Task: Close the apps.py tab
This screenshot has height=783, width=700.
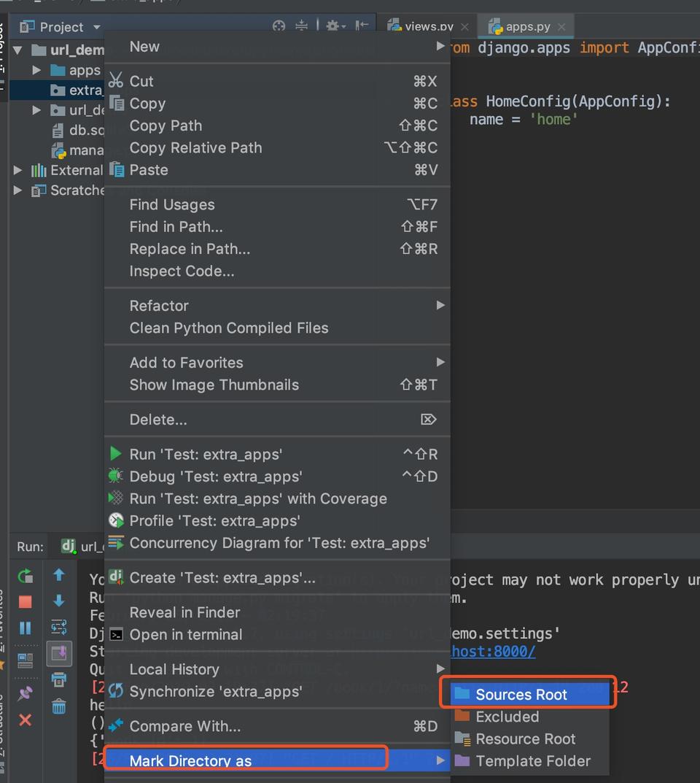Action: point(561,27)
